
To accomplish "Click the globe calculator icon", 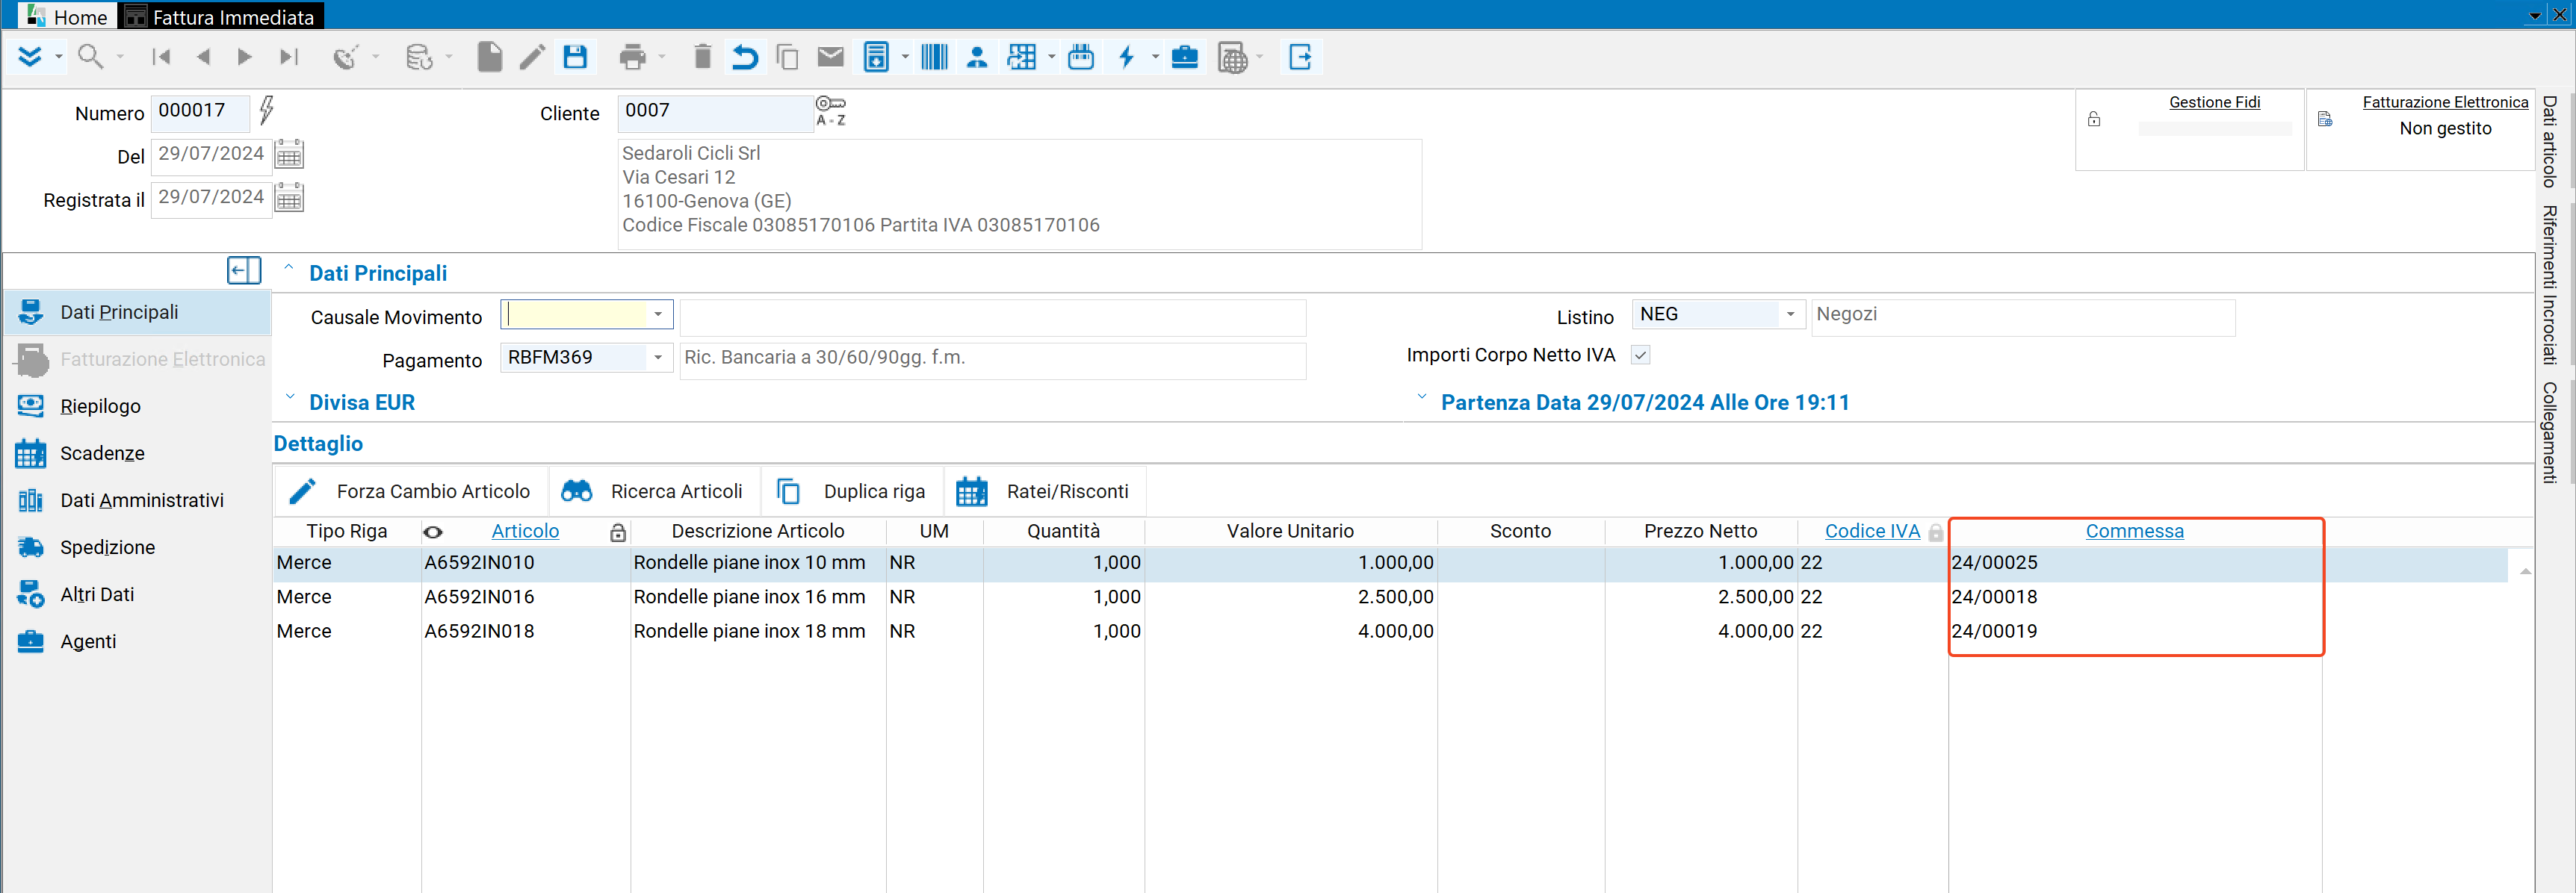I will click(x=1233, y=58).
